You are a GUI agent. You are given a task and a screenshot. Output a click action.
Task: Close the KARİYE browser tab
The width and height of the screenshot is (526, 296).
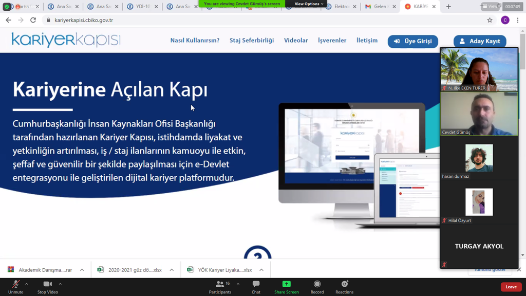[434, 6]
